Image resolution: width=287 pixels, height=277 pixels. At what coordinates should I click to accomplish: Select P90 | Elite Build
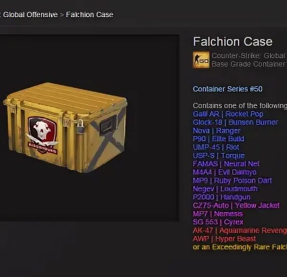point(219,139)
